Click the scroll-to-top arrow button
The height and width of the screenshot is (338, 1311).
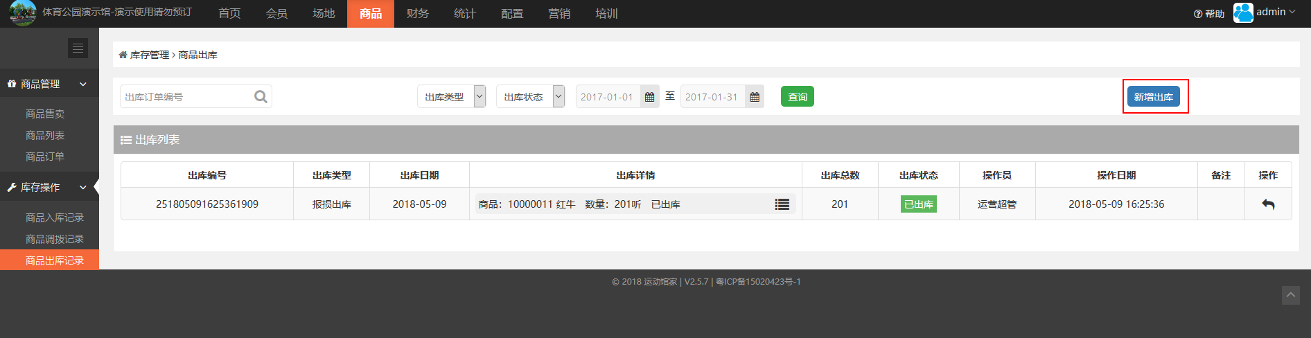click(1290, 295)
